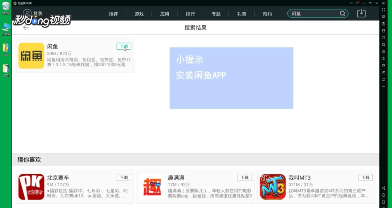Image resolution: width=392 pixels, height=208 pixels.
Task: Toggle fullscreen from the sidebar
Action: coord(383,10)
